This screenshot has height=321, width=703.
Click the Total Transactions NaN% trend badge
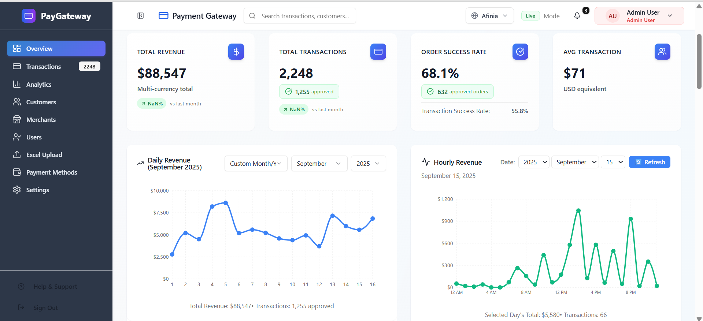(x=294, y=109)
